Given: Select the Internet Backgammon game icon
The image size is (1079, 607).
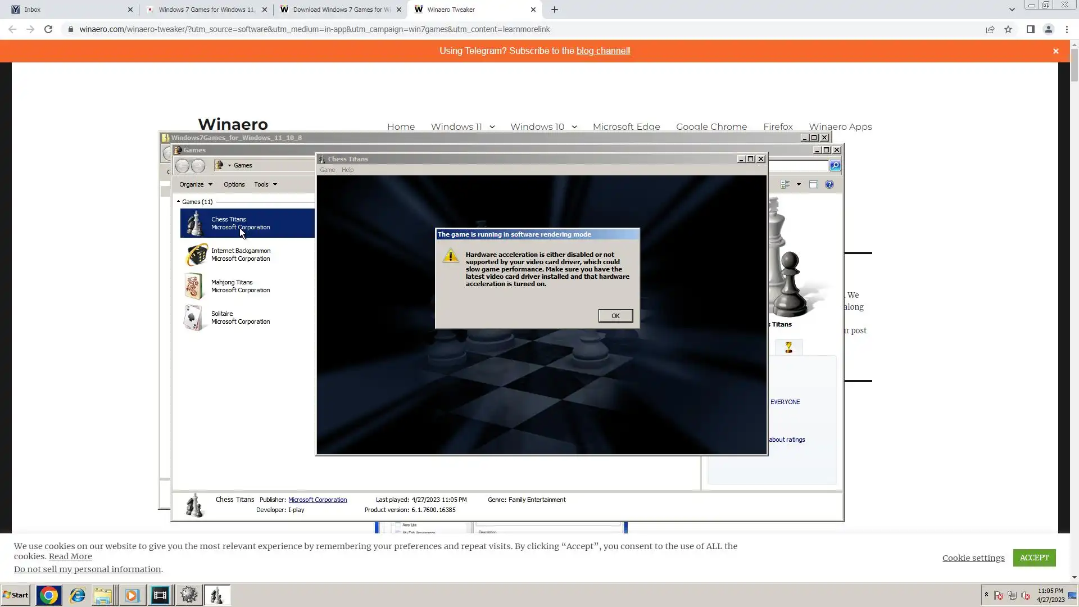Looking at the screenshot, I should coord(196,255).
